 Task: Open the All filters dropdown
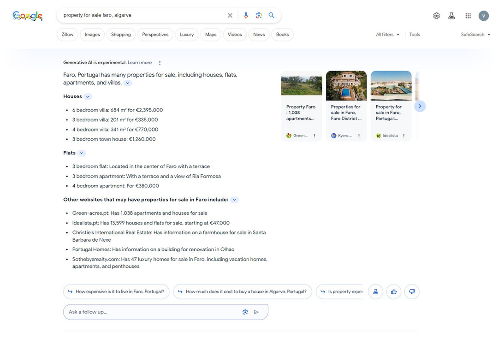387,35
